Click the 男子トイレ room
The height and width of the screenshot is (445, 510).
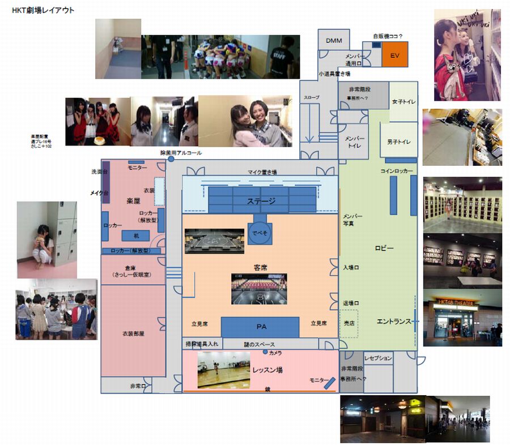pyautogui.click(x=399, y=140)
